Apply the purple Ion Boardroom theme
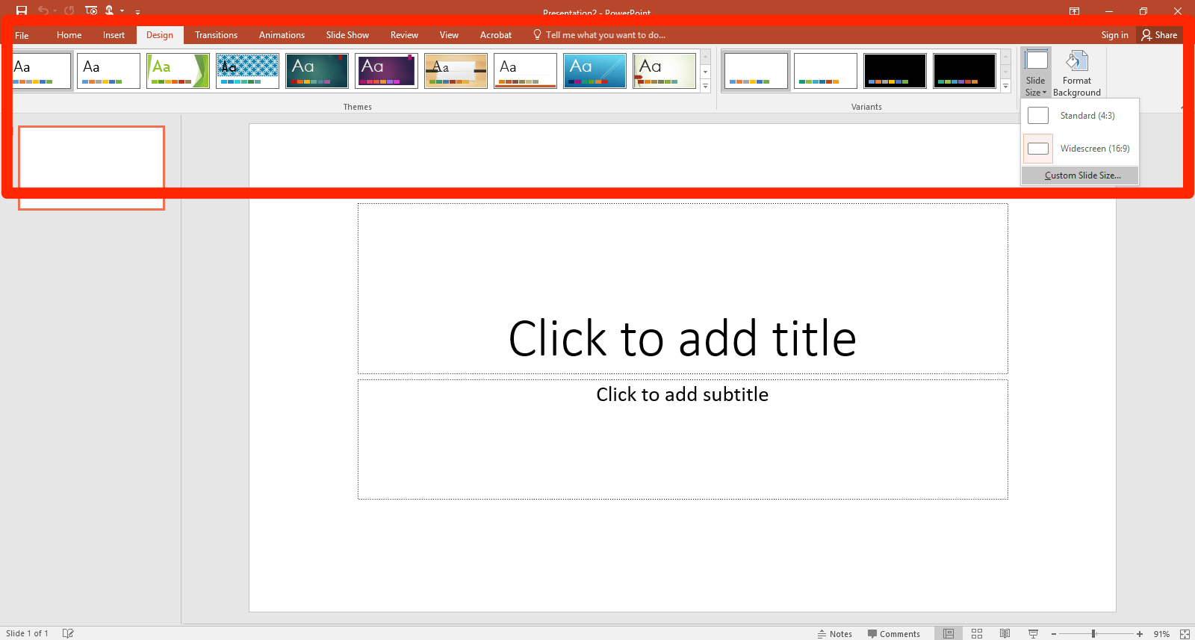The width and height of the screenshot is (1195, 640). (x=386, y=71)
